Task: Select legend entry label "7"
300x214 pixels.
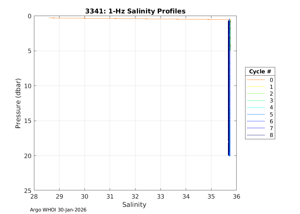Action: point(271,128)
